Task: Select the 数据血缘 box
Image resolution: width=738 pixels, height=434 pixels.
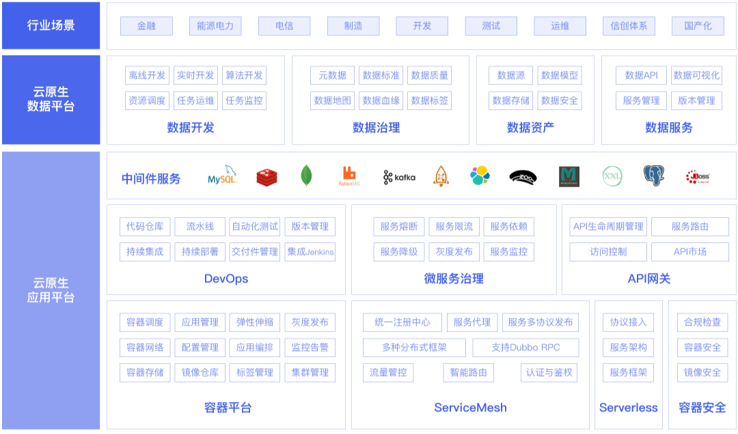Action: pyautogui.click(x=381, y=100)
